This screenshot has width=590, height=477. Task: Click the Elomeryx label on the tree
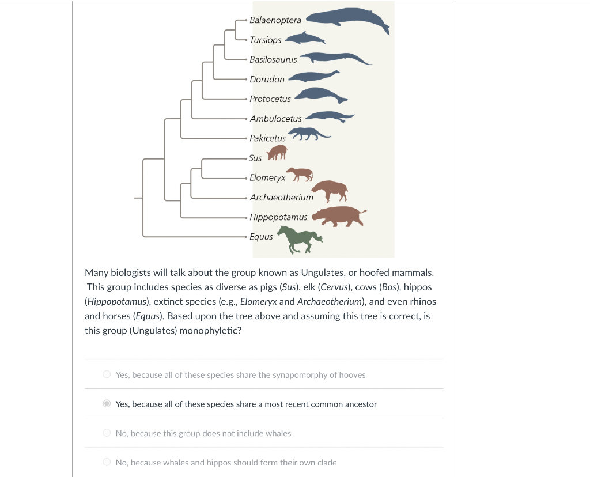coord(267,177)
